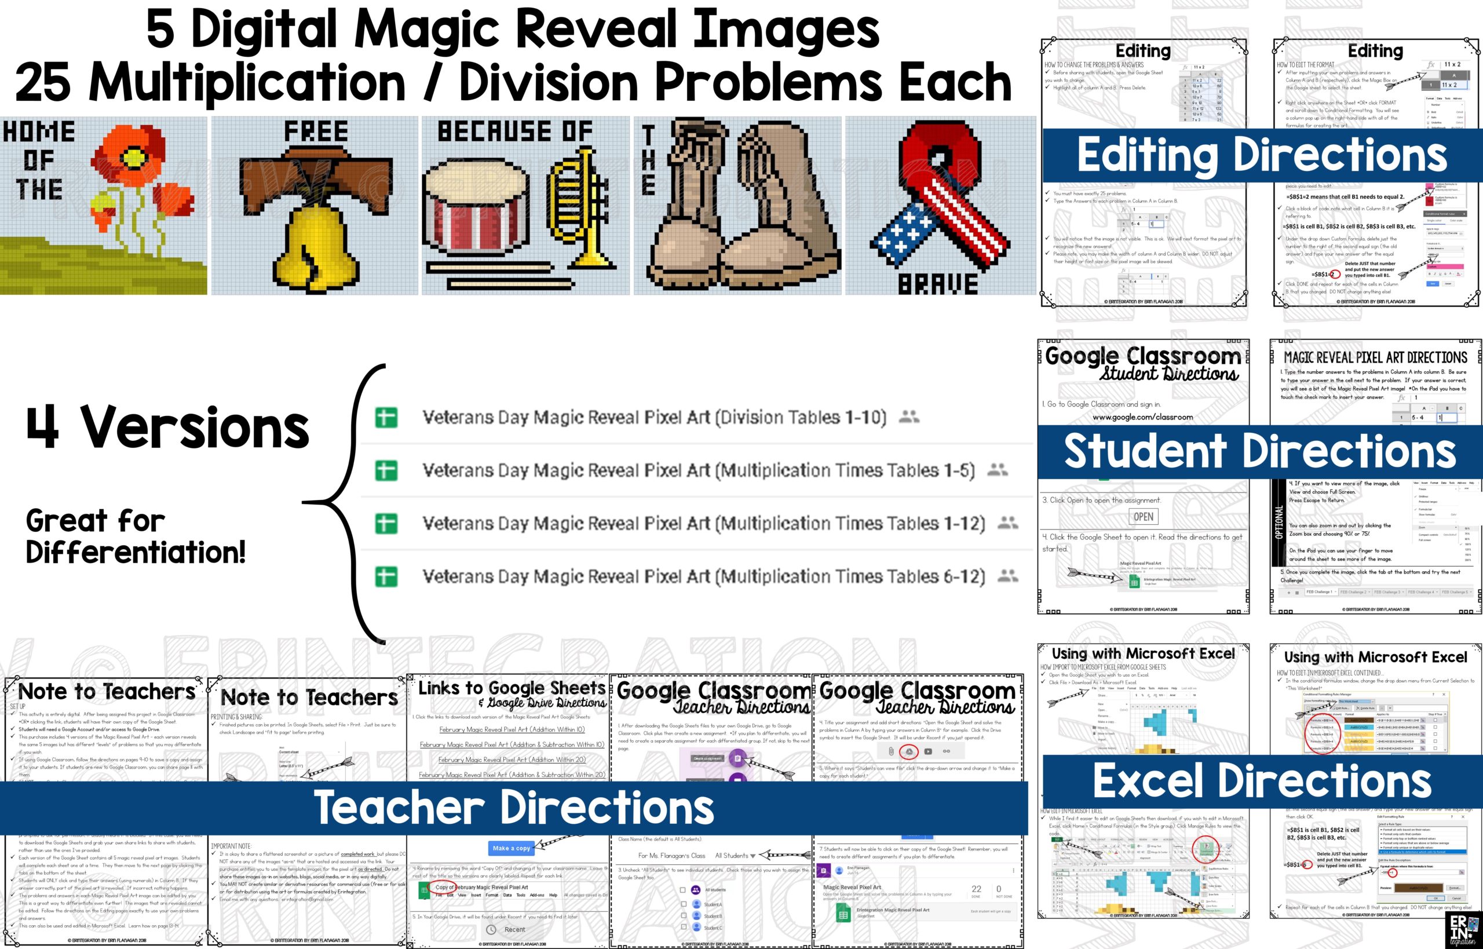Click the Sheets icon on the Erintegration attachment card
The width and height of the screenshot is (1483, 949).
click(843, 913)
